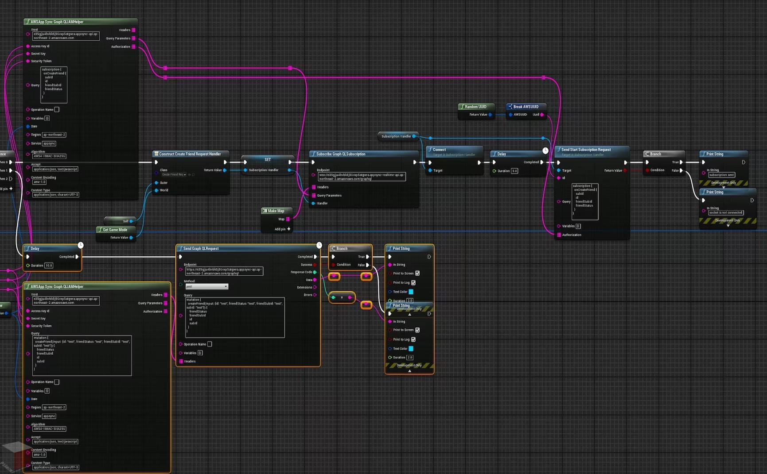Image resolution: width=767 pixels, height=474 pixels.
Task: Click Return Value pin on Get Game Mode
Action: (x=131, y=238)
